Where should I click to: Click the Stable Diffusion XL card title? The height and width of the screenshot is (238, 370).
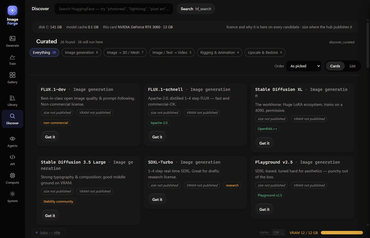pos(279,89)
